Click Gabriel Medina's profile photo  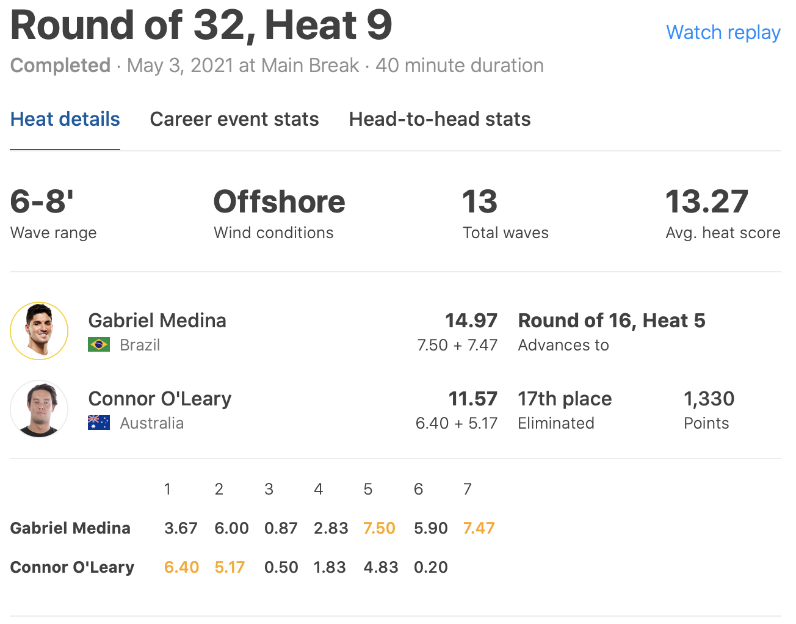39,331
